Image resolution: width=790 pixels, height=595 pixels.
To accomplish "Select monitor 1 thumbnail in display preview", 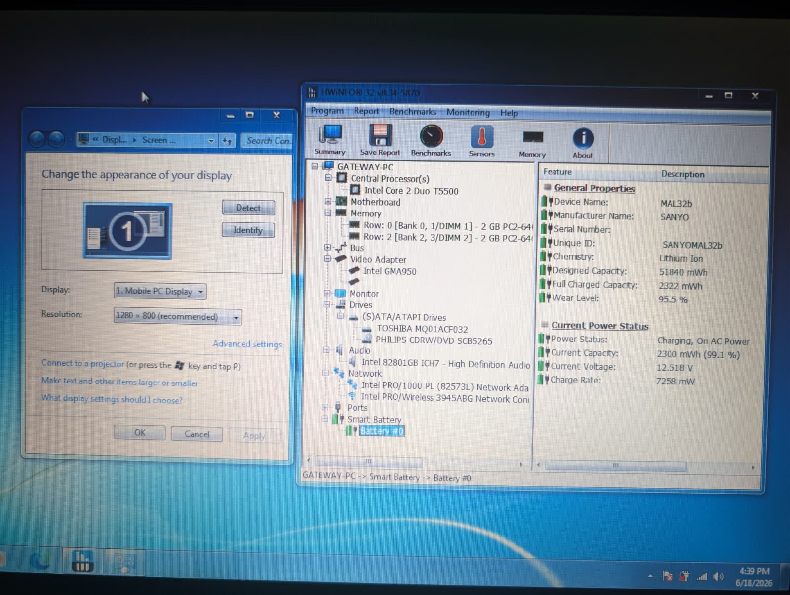I will [127, 230].
